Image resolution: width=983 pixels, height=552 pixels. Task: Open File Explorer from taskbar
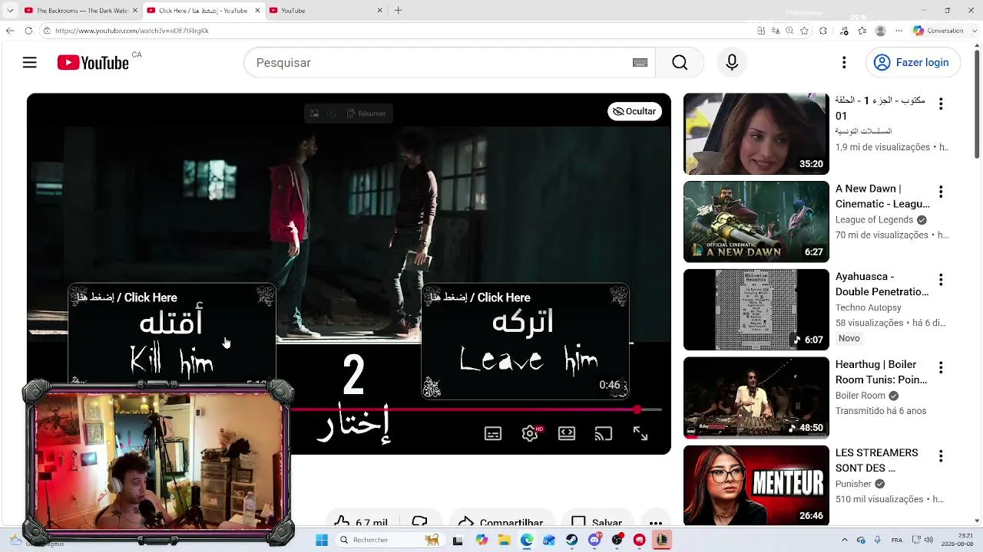tap(504, 540)
